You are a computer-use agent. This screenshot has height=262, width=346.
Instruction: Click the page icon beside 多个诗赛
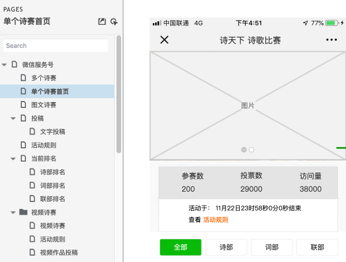click(x=24, y=78)
